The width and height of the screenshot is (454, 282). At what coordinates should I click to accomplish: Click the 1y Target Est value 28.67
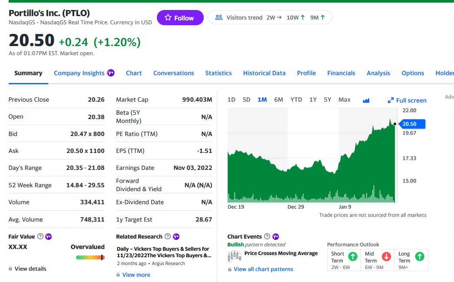pyautogui.click(x=204, y=219)
